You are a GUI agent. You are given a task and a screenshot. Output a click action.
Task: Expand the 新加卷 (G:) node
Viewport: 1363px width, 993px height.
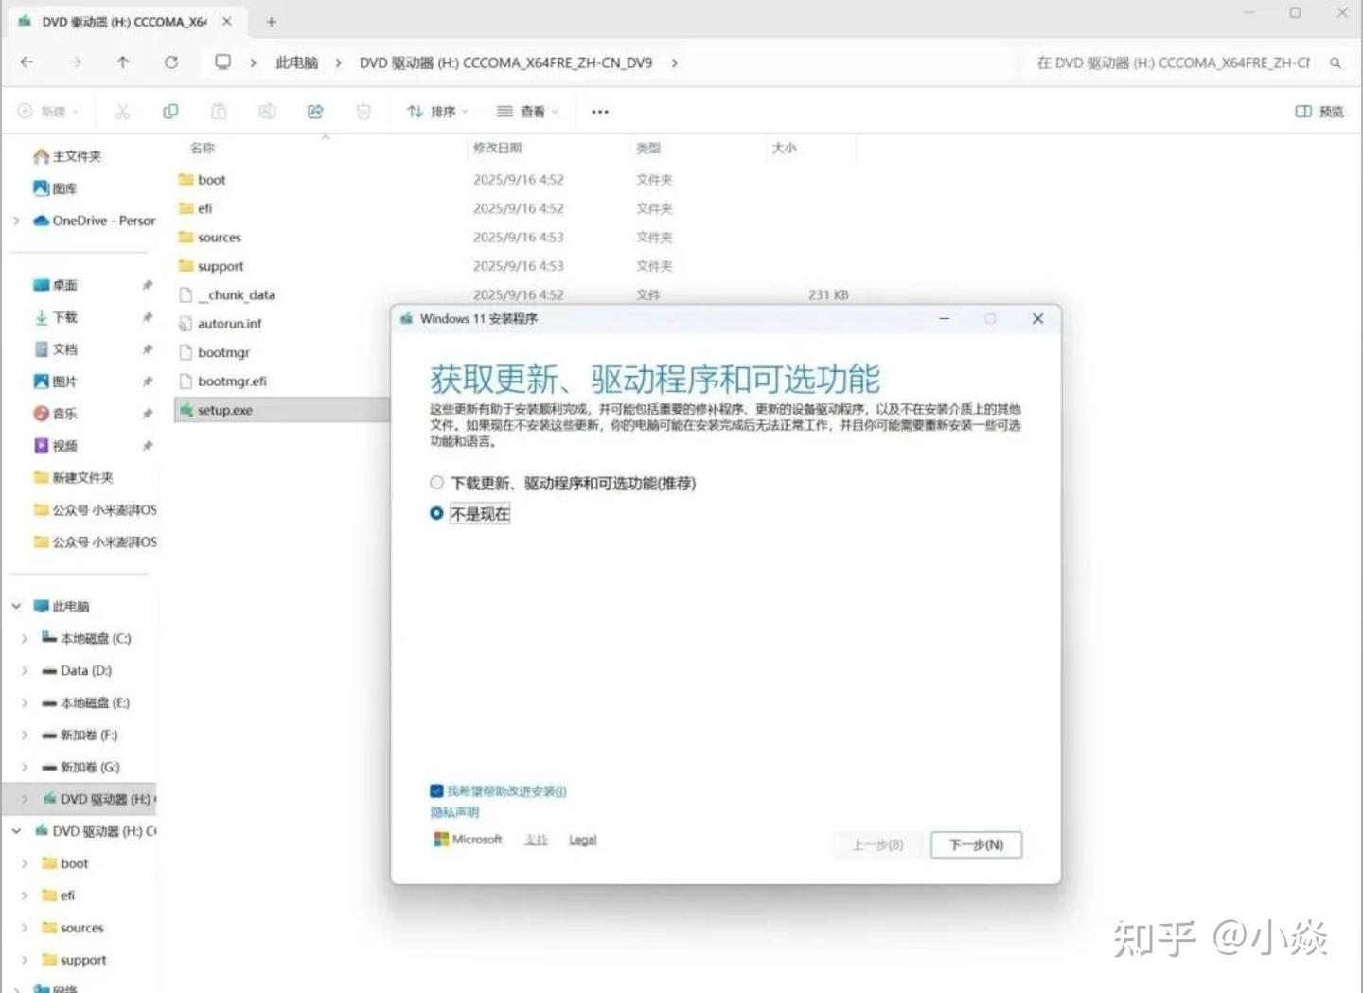click(25, 768)
